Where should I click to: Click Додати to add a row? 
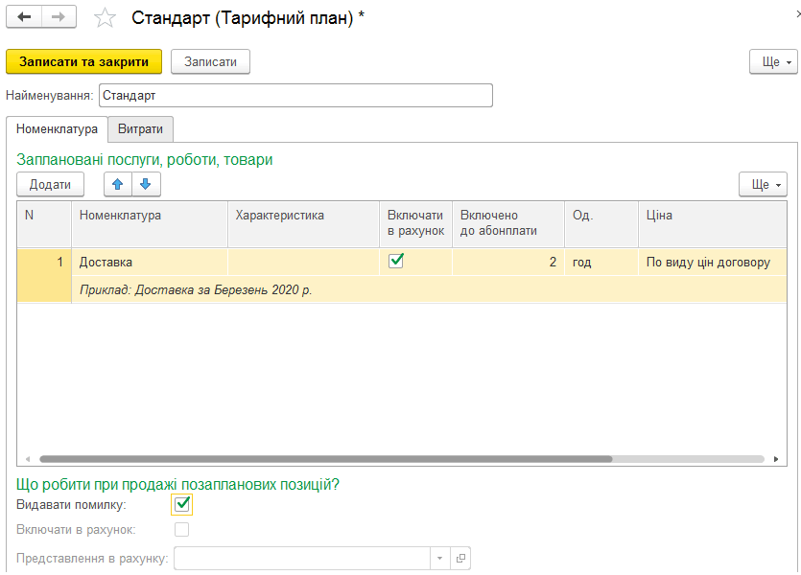(50, 184)
